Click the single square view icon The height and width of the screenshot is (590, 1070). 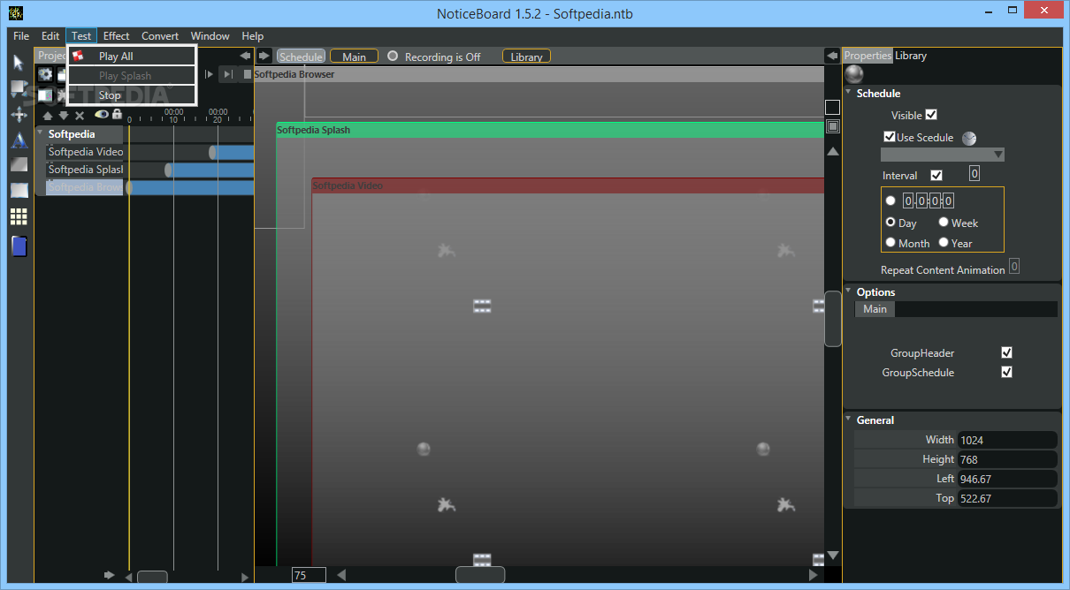pos(832,107)
